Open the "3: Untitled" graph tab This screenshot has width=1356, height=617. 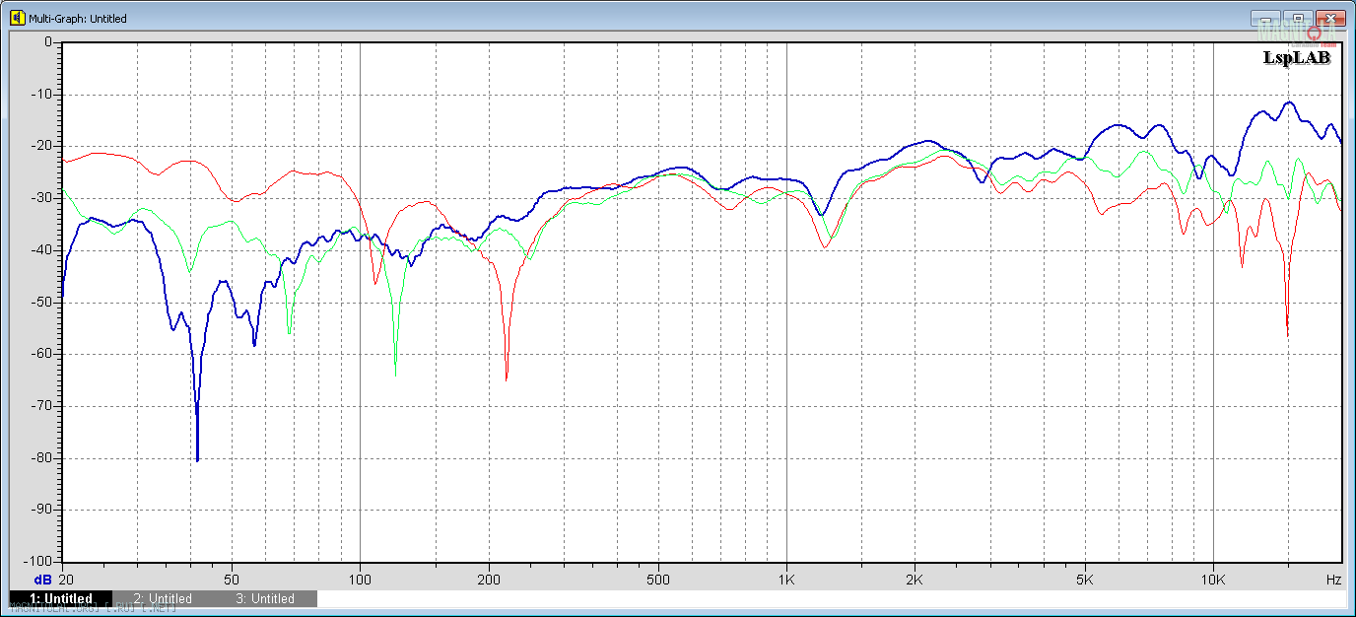click(x=265, y=598)
